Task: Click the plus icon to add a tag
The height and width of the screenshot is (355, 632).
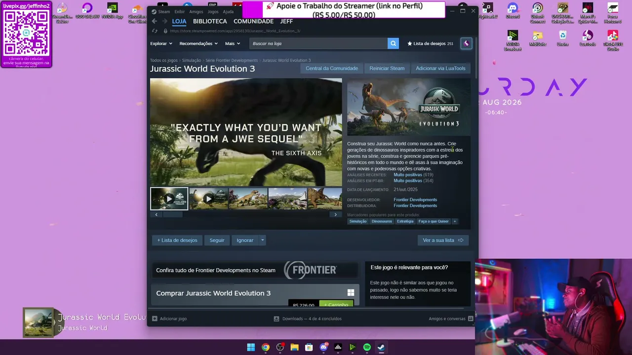Action: 455,221
